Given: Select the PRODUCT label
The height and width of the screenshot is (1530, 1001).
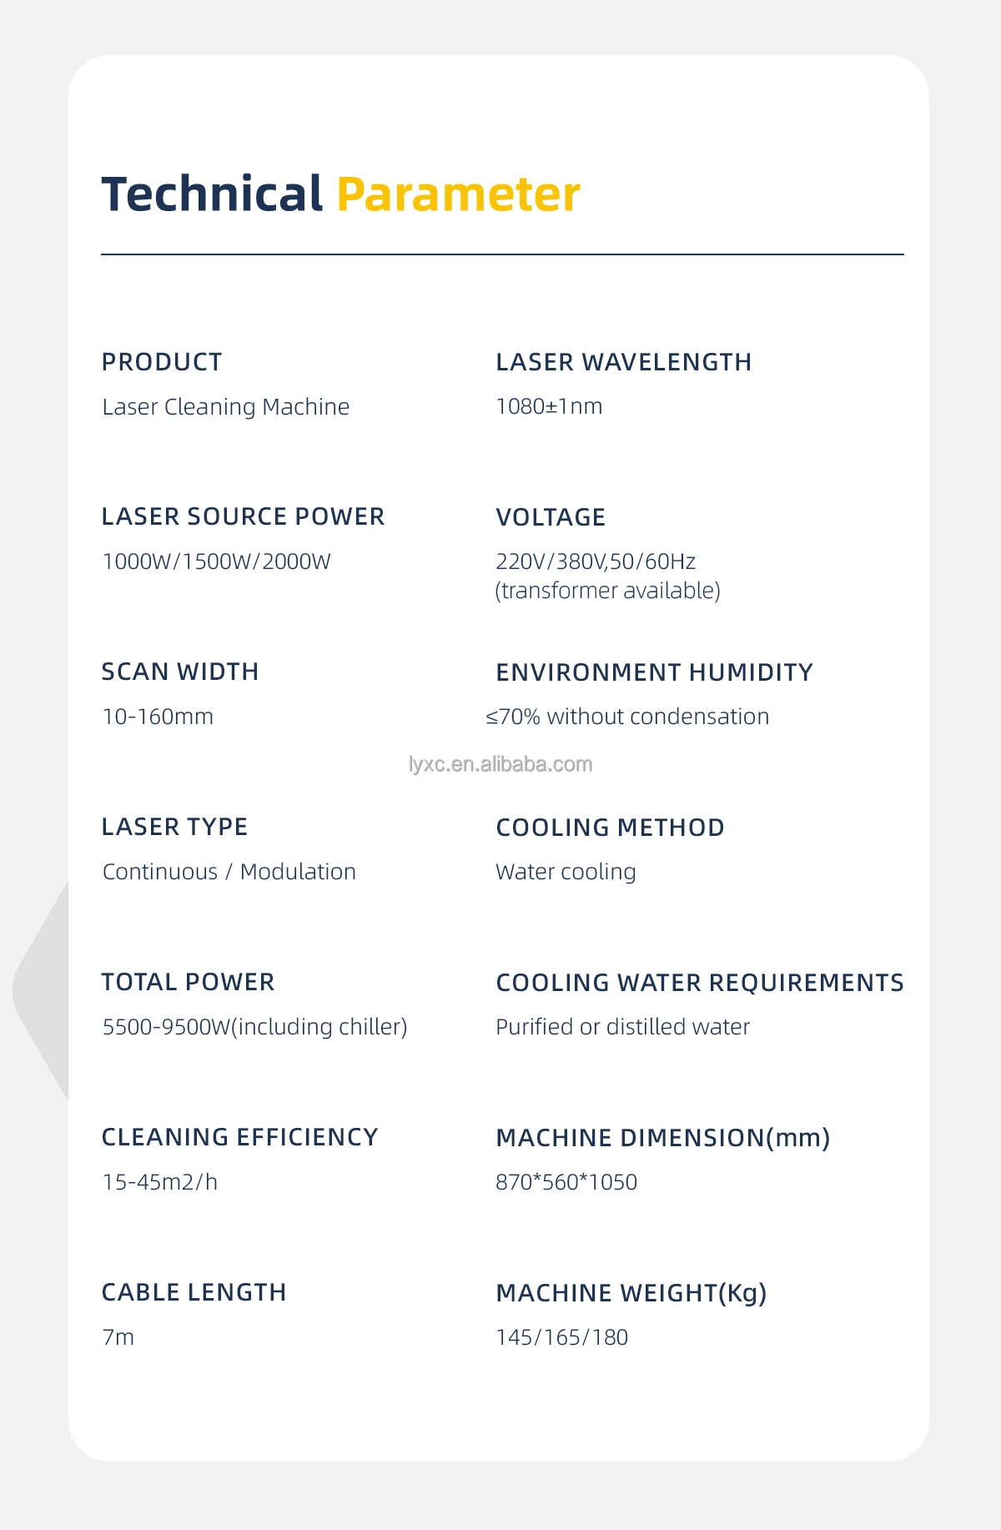Looking at the screenshot, I should 162,362.
